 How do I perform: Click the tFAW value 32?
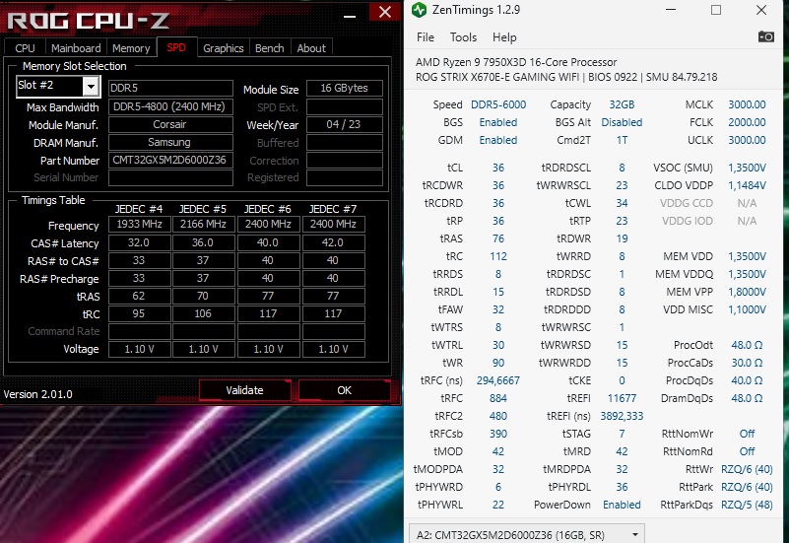(498, 309)
